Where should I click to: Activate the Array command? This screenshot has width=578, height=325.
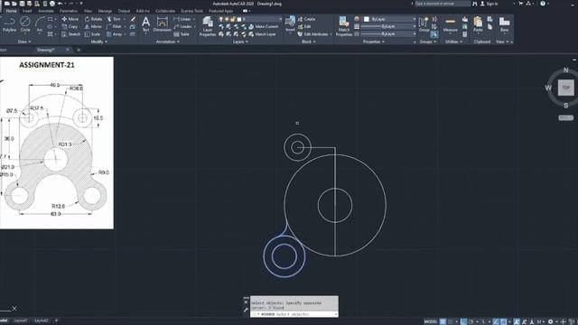point(115,34)
